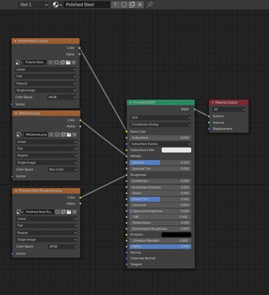Toggle fake user shield for Polished Steel material
Screen dimensions: 269x295
coord(124,5)
